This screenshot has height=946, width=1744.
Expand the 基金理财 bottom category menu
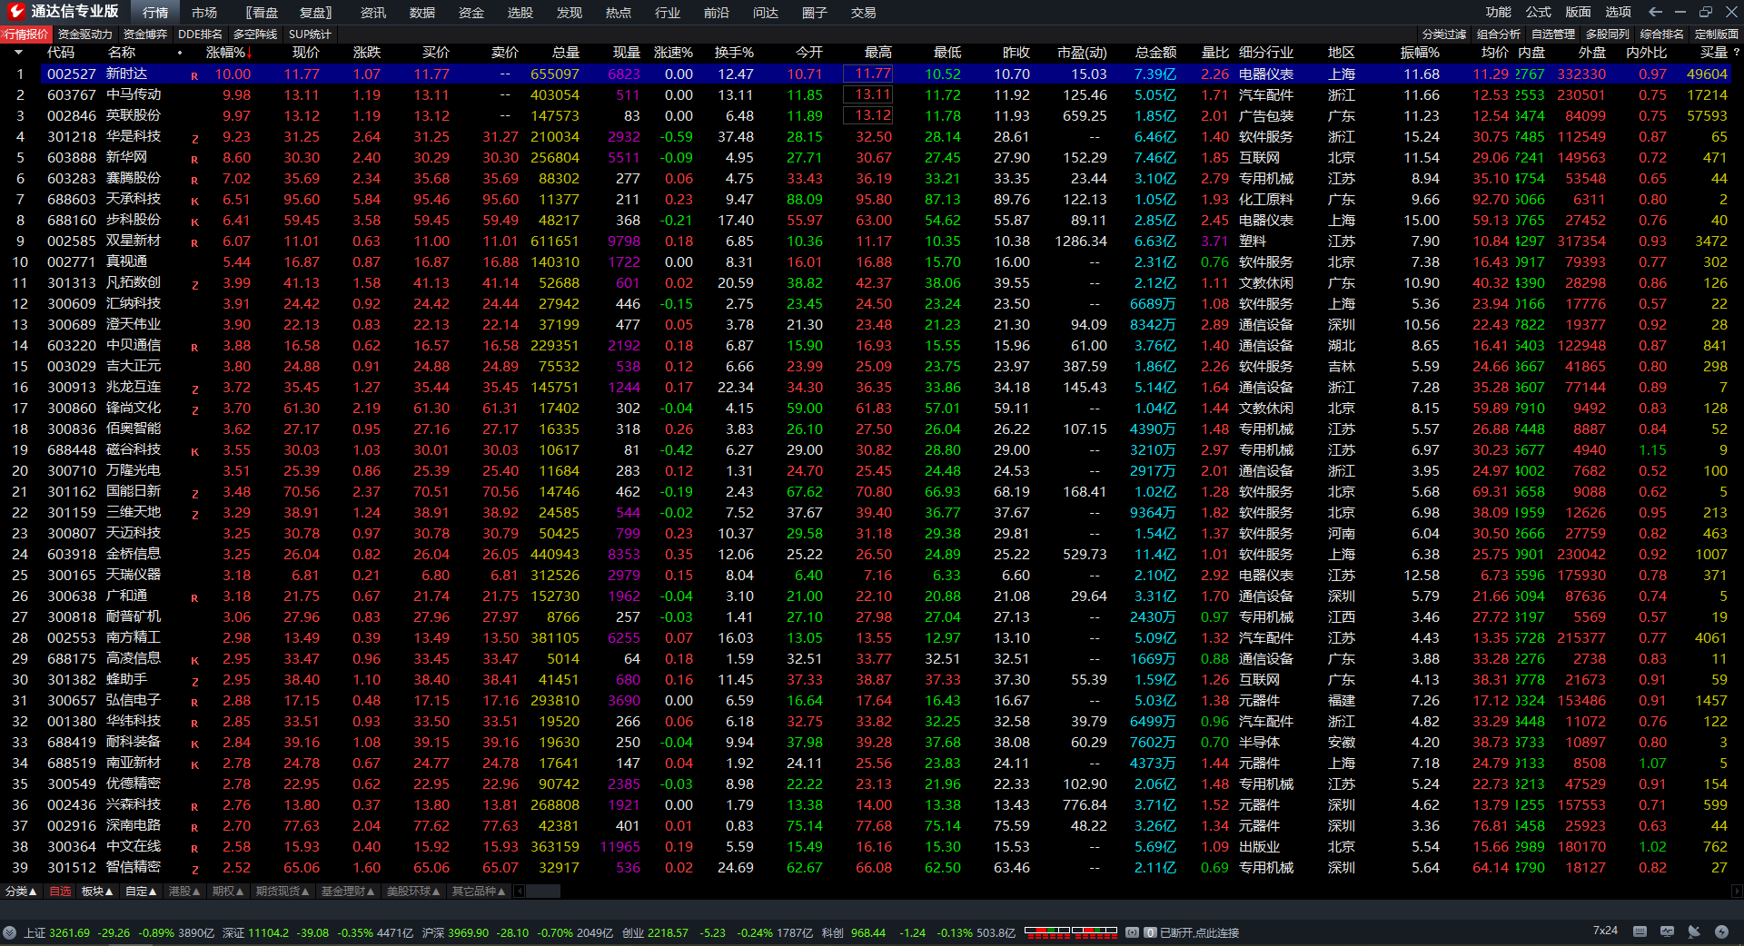pos(348,892)
